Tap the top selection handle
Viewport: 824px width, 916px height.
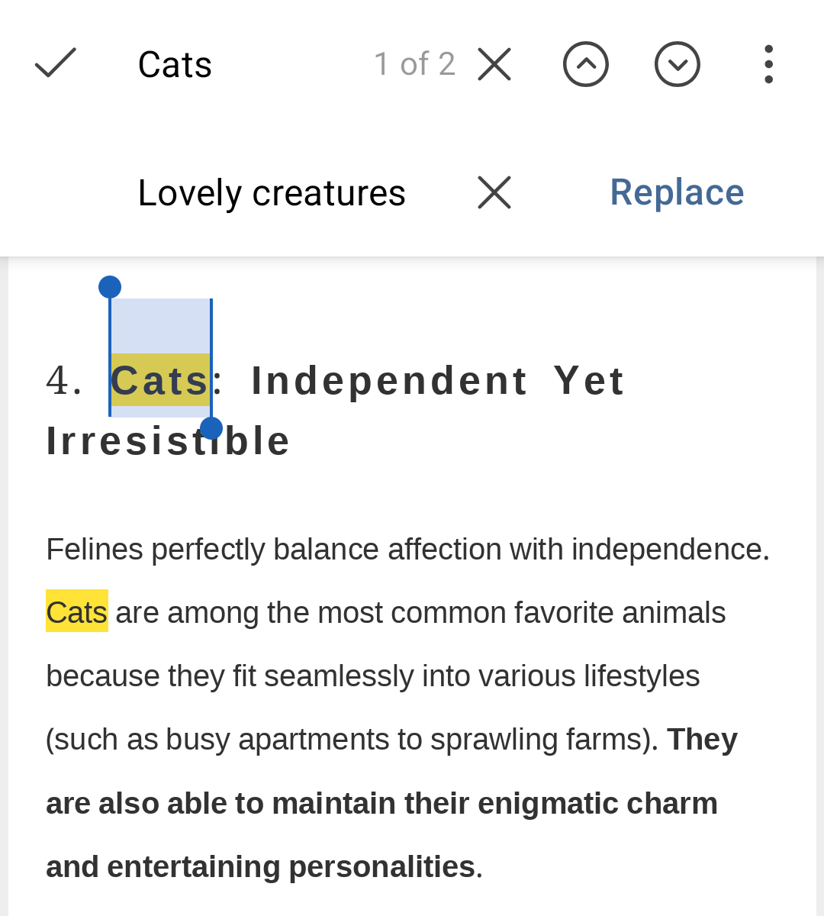[110, 286]
